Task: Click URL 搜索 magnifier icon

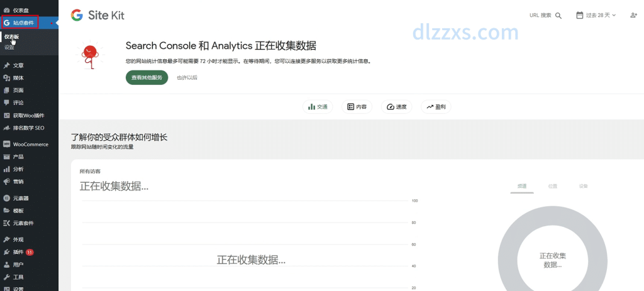Action: click(558, 16)
